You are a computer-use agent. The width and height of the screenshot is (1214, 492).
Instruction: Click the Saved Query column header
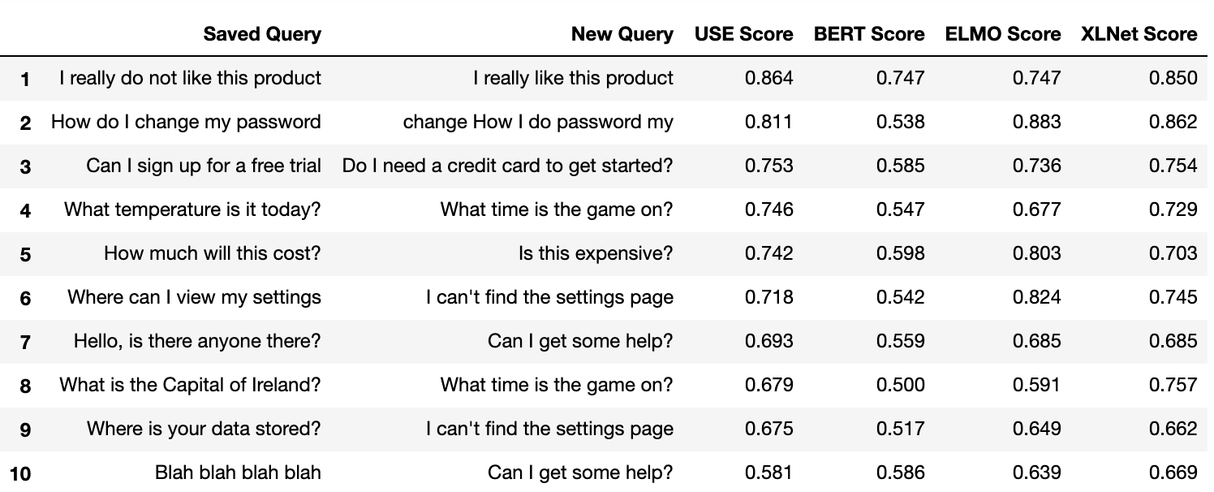pyautogui.click(x=262, y=34)
